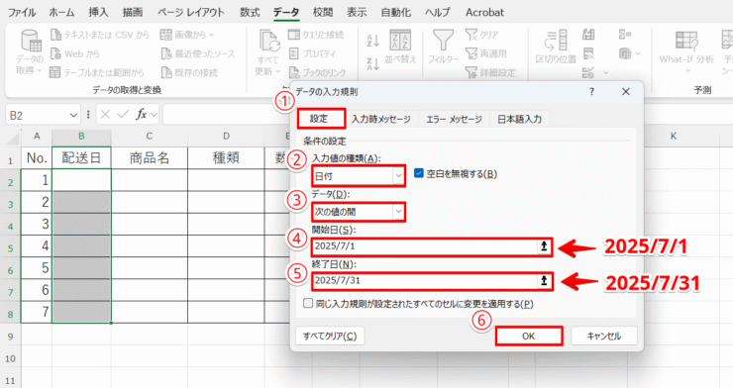Open Existing Connections (既存の接続)
This screenshot has width=733, height=388.
pyautogui.click(x=189, y=72)
